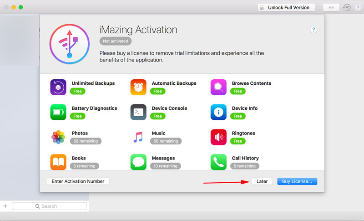This screenshot has width=364, height=221.
Task: Click the Music label
Action: (158, 133)
